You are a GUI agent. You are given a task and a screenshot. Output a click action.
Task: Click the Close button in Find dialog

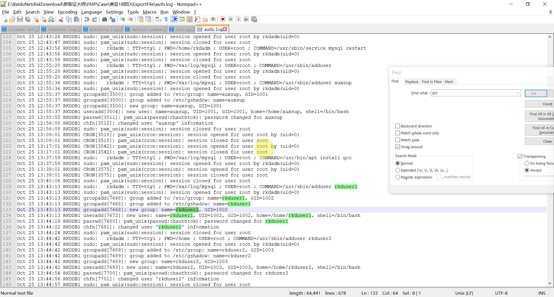tap(539, 141)
